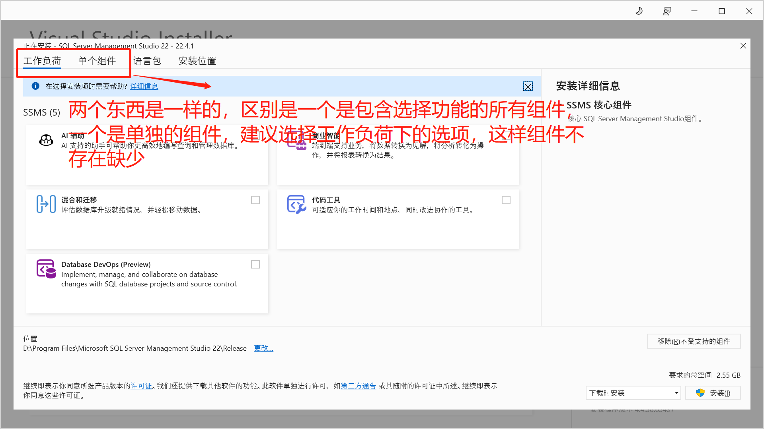Go to the 安装位置 tab
This screenshot has width=764, height=429.
[197, 61]
